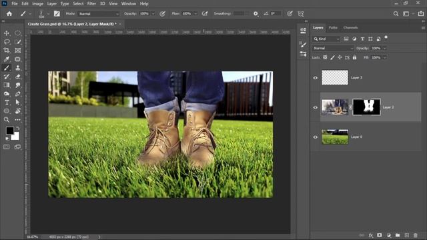
Task: Select the Elliptical Marquee tool
Action: point(18,33)
